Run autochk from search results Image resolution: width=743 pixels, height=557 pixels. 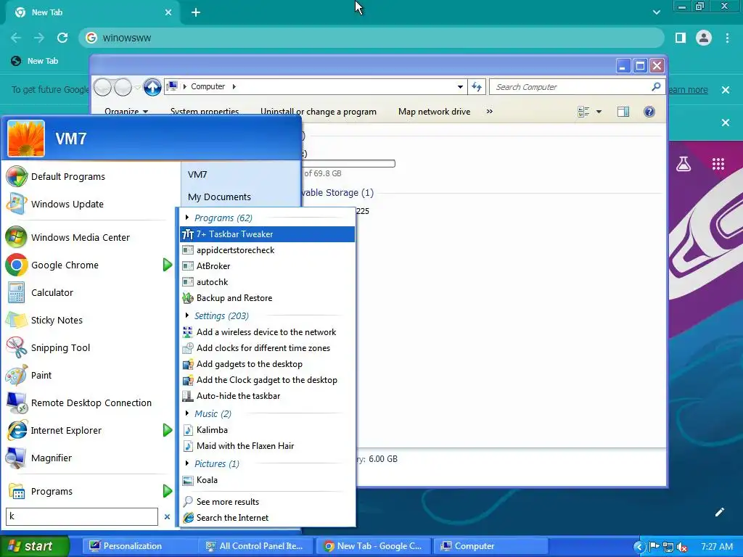267,282
